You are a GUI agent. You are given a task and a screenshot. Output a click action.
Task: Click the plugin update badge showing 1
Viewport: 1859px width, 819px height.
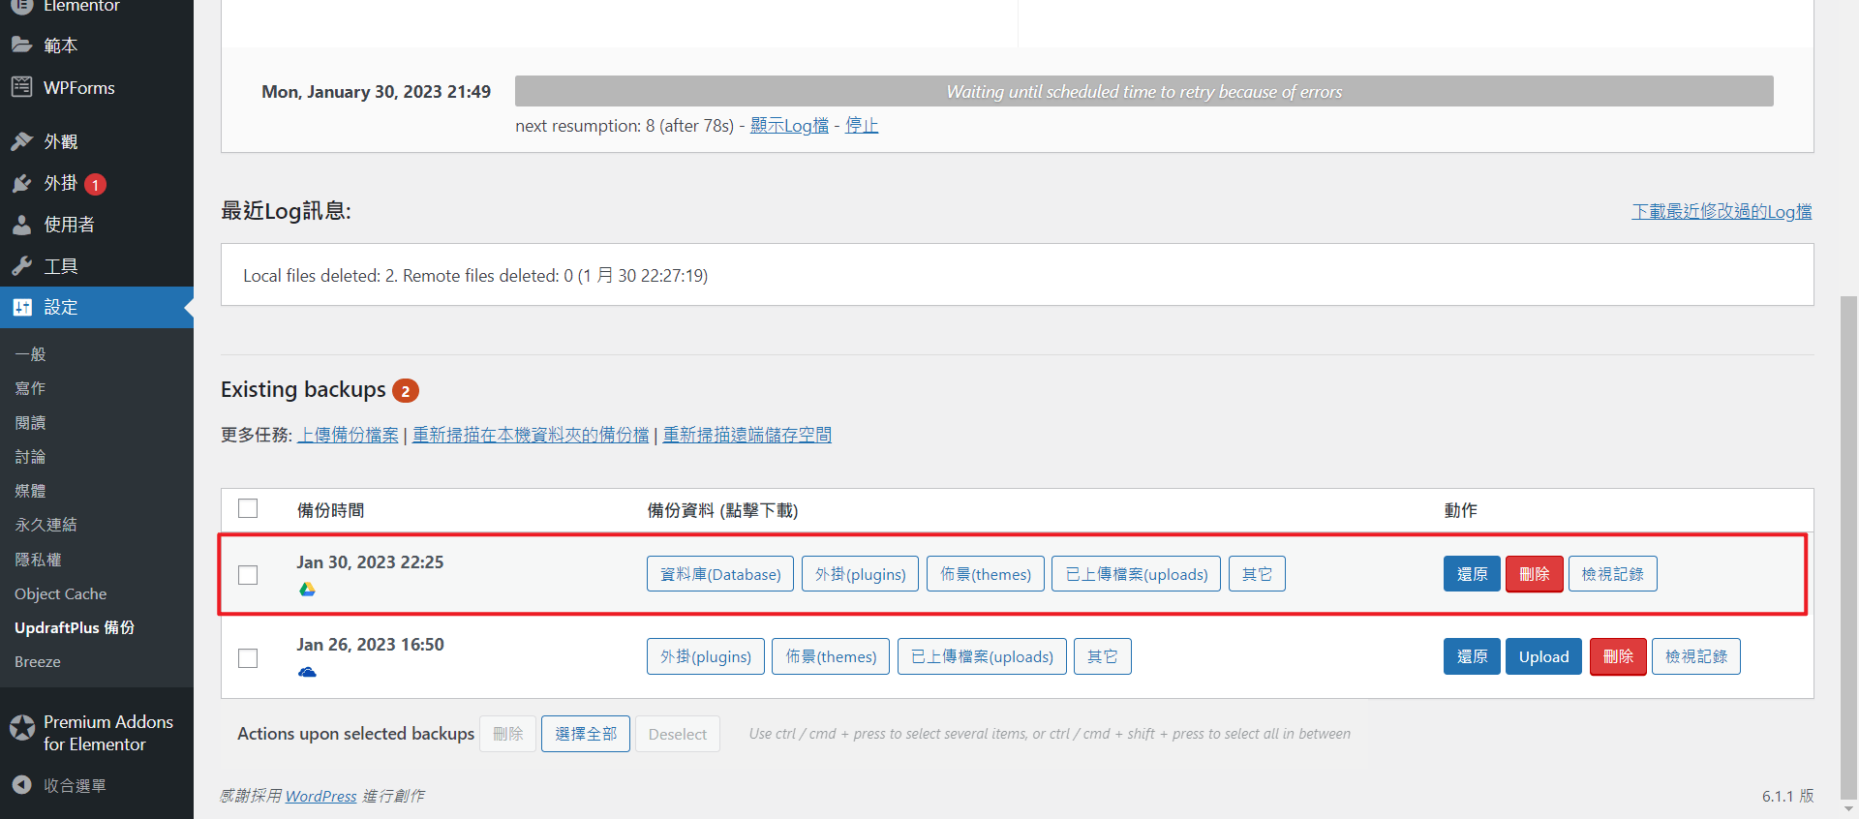(95, 184)
